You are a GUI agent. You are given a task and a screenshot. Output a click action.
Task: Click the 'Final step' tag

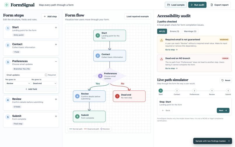pyautogui.click(x=18, y=124)
